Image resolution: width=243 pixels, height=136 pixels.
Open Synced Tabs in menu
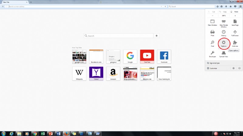click(224, 54)
